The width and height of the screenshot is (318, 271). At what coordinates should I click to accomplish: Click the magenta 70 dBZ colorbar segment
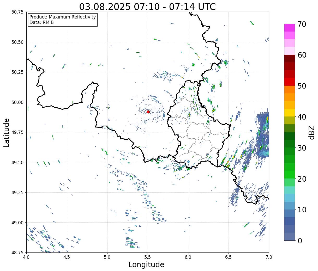290,28
